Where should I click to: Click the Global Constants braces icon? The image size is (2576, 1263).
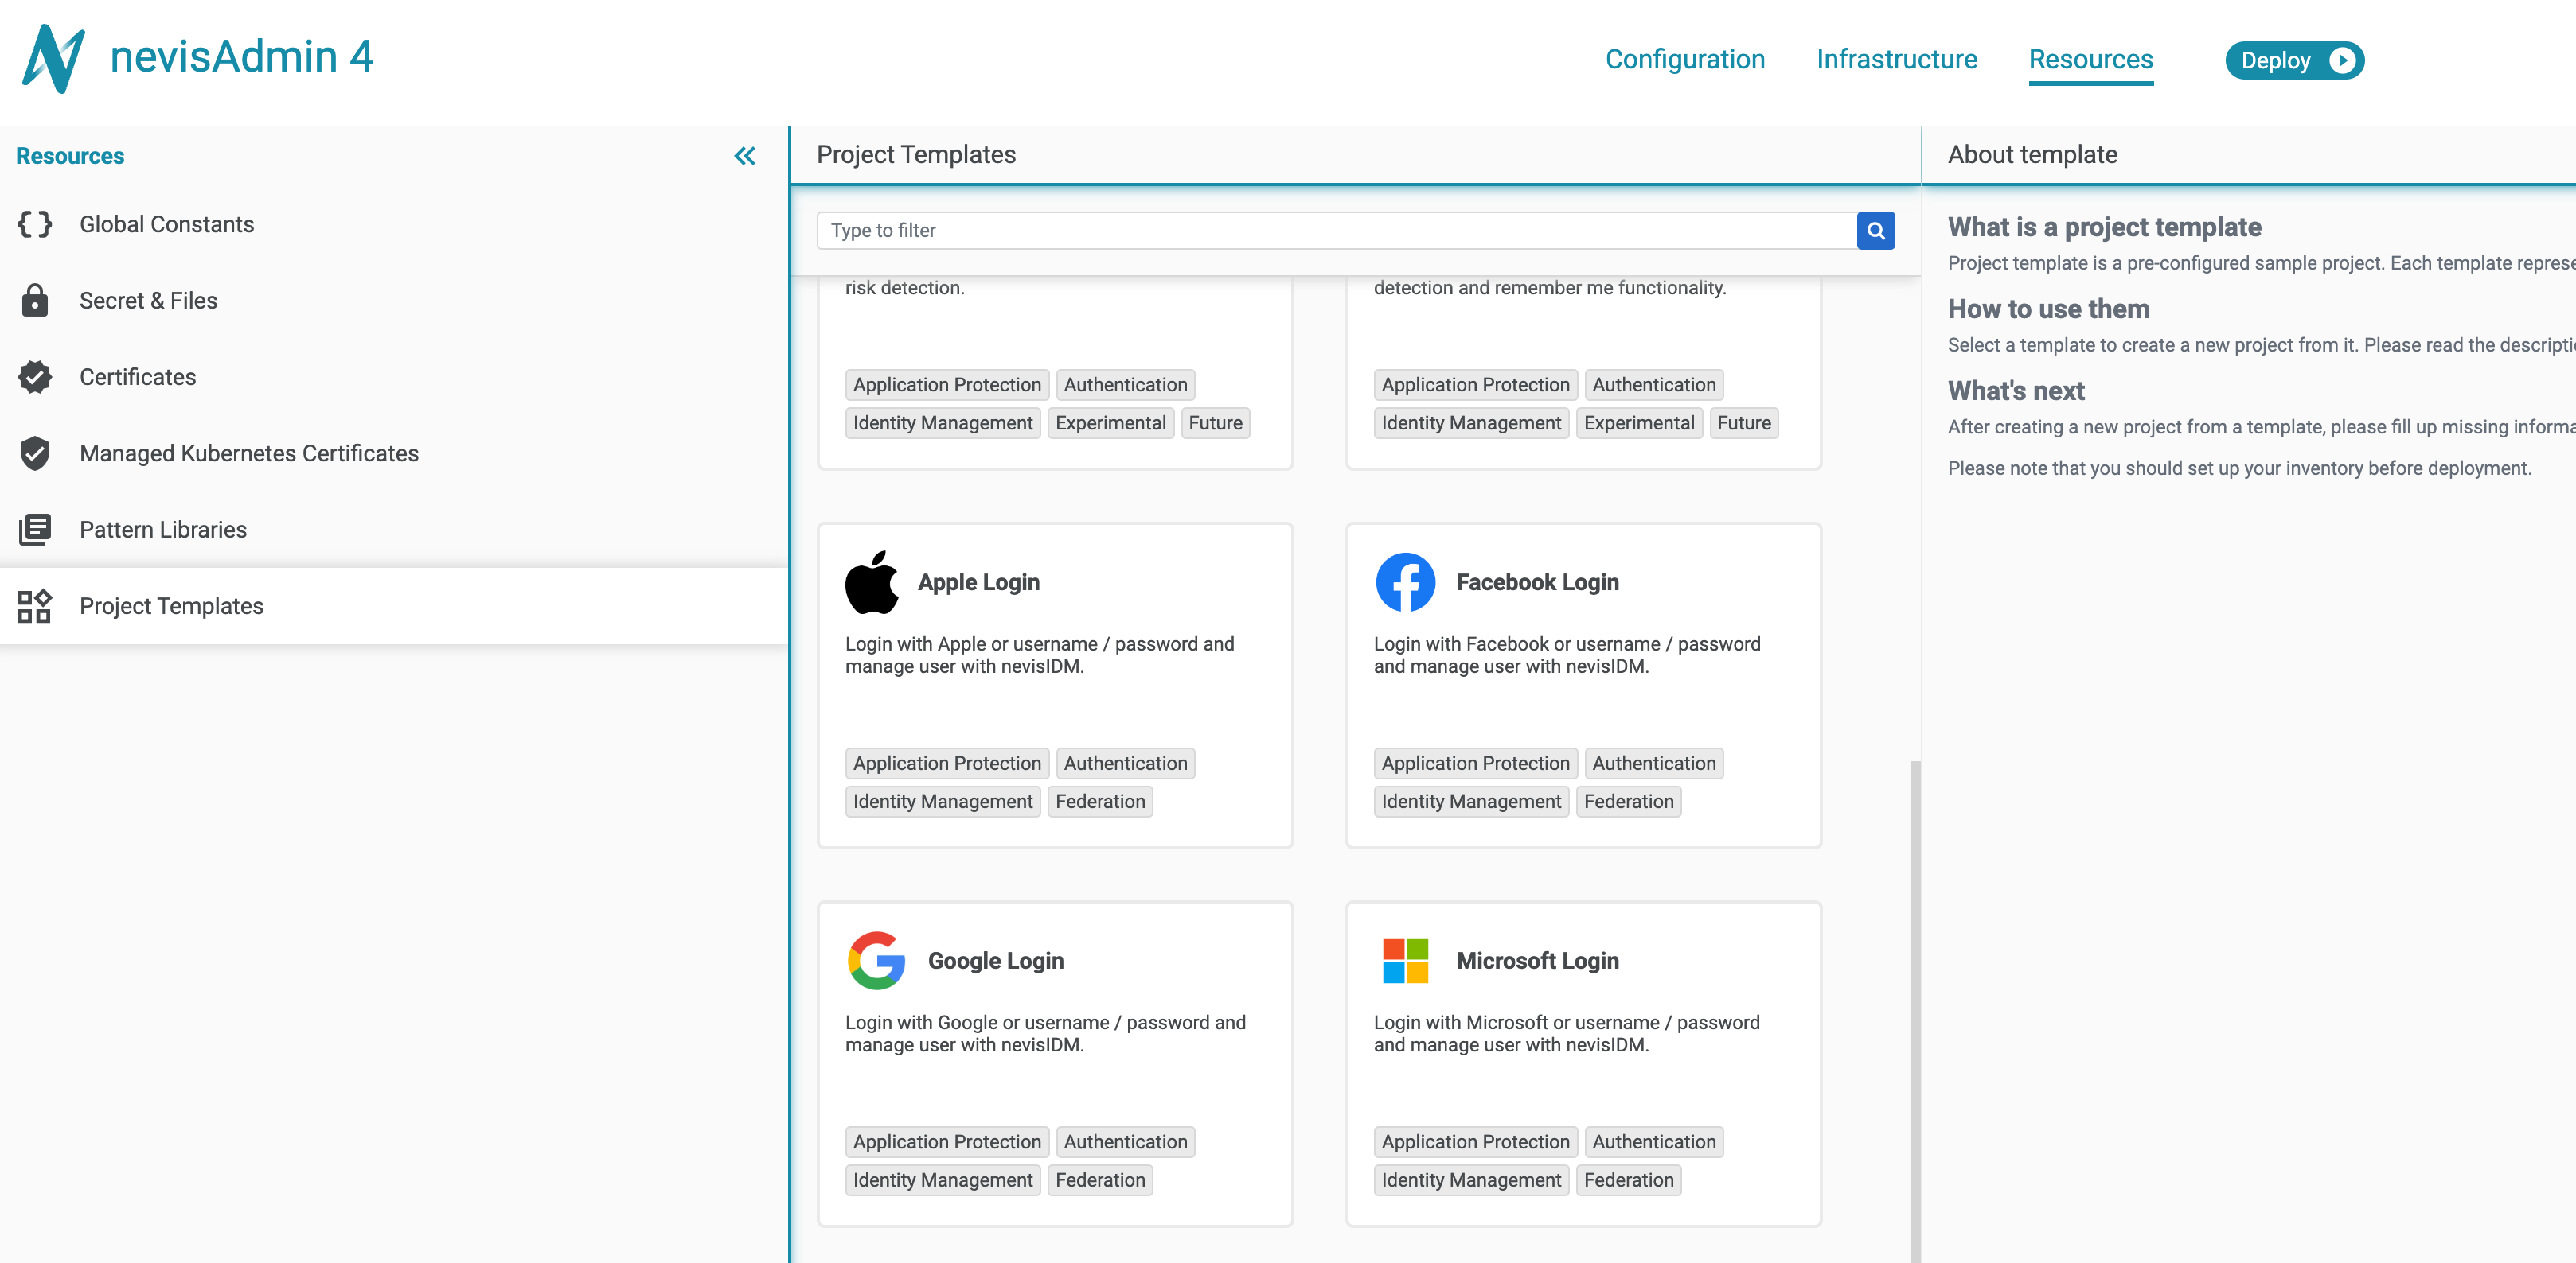coord(35,223)
